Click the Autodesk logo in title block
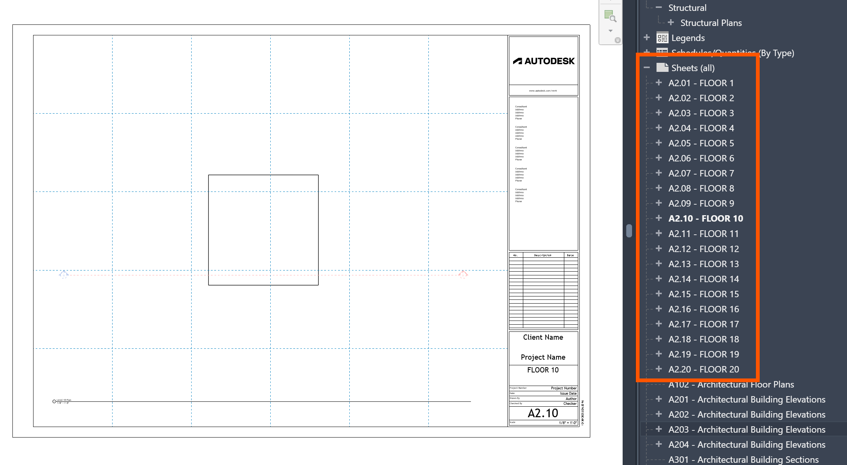The width and height of the screenshot is (847, 465). tap(544, 61)
